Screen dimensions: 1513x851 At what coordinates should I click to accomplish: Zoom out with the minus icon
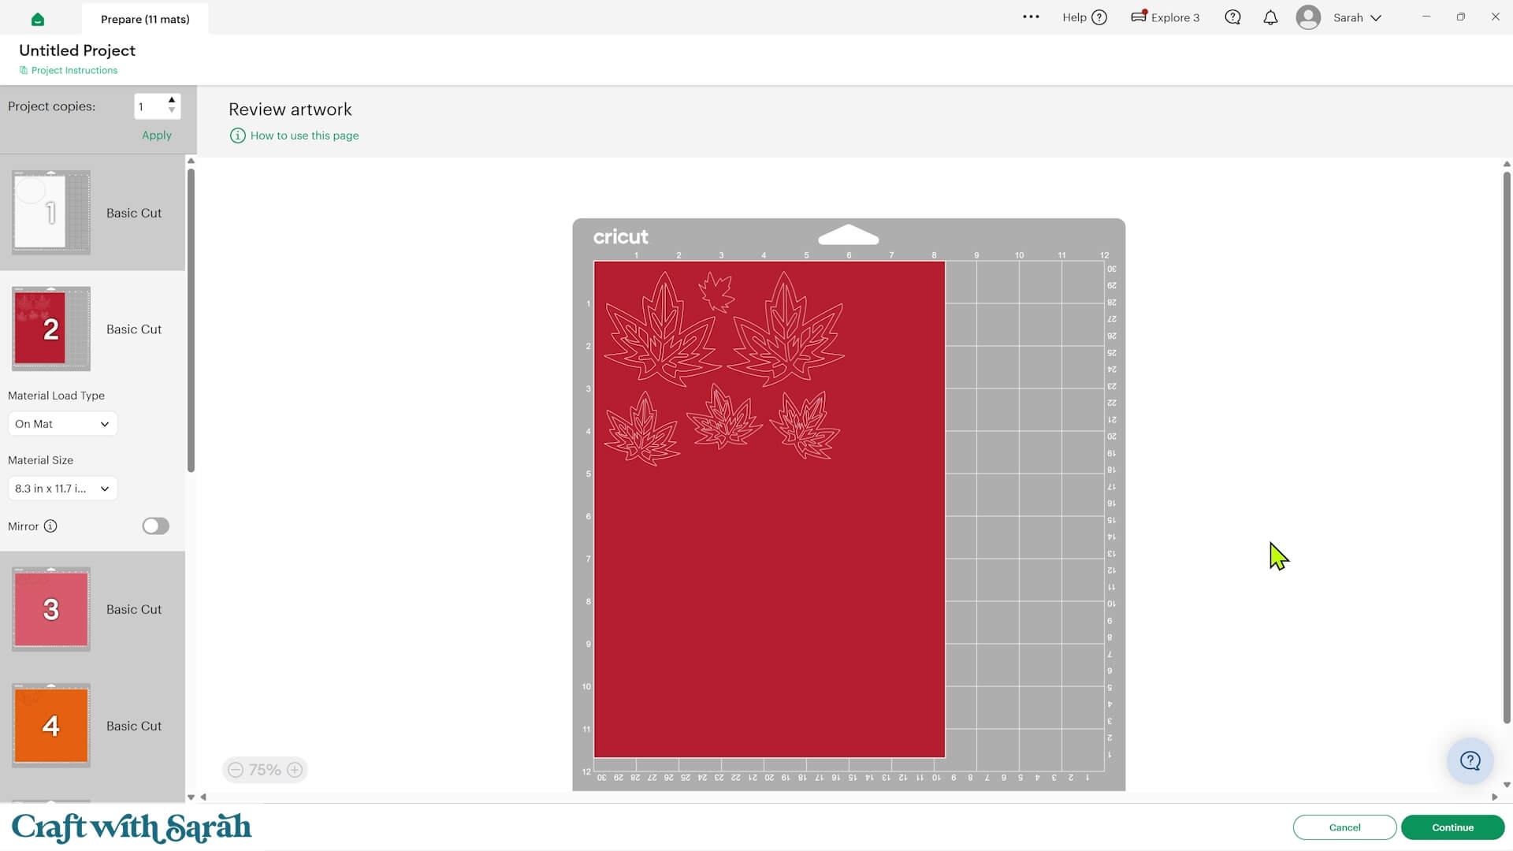tap(236, 770)
